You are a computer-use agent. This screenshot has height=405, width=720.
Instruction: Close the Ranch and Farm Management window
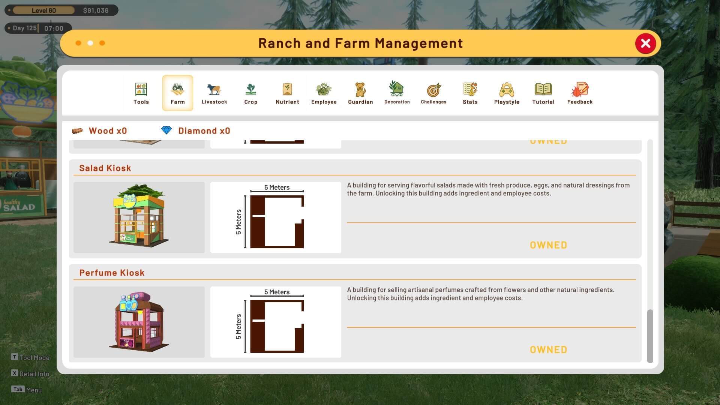tap(645, 43)
